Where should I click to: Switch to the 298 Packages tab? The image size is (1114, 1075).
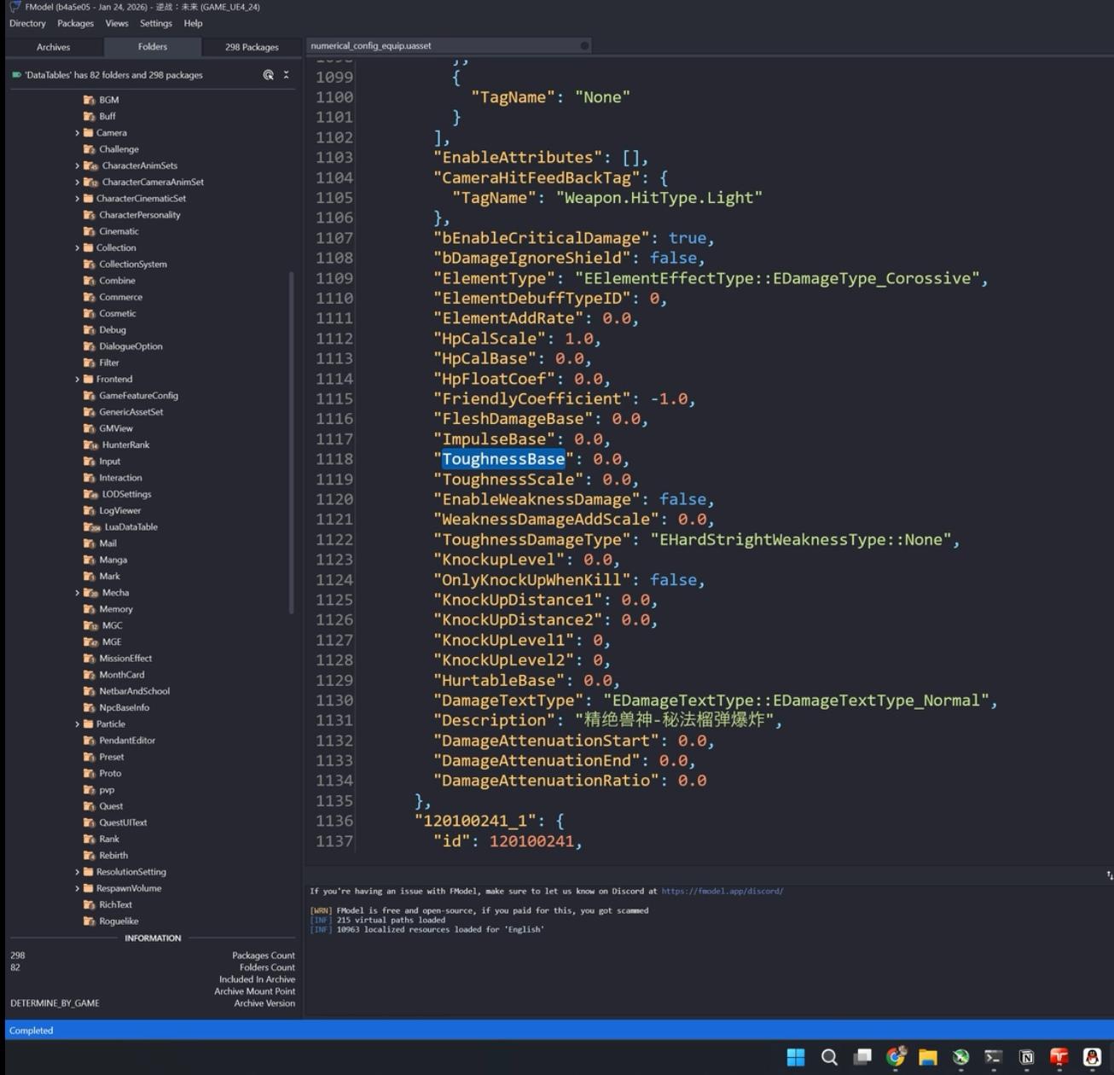coord(252,47)
